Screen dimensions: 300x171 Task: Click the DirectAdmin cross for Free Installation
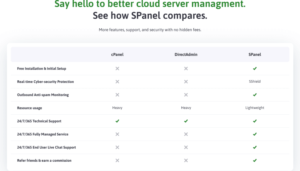tap(186, 68)
